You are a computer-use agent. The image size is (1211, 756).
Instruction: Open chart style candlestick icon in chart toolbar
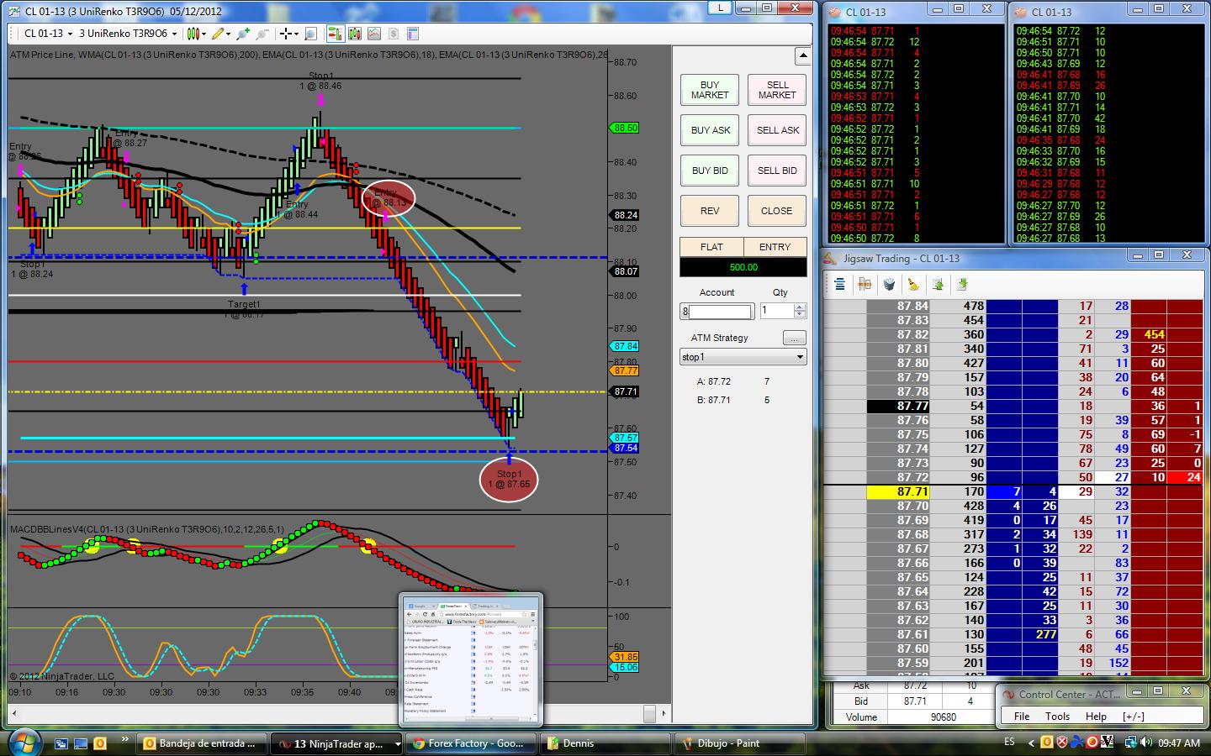193,34
